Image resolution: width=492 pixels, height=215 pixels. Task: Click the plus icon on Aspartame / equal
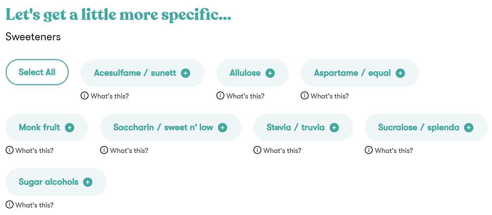(x=400, y=73)
